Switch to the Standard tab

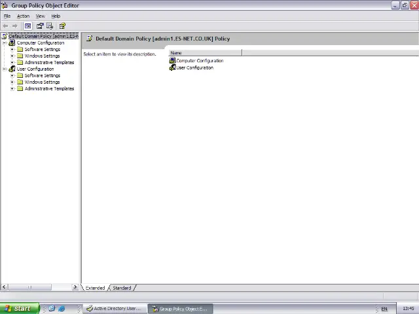[122, 288]
